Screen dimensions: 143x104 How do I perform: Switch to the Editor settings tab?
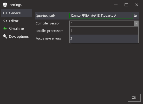tap(16, 21)
